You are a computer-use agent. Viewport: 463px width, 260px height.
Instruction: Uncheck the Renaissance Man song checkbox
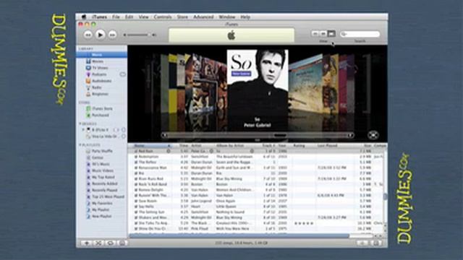[136, 168]
